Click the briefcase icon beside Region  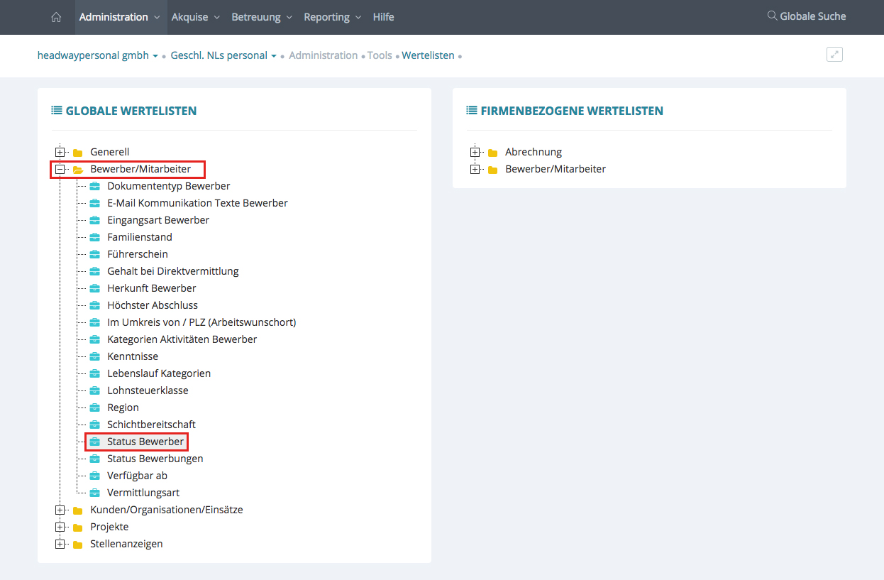94,407
